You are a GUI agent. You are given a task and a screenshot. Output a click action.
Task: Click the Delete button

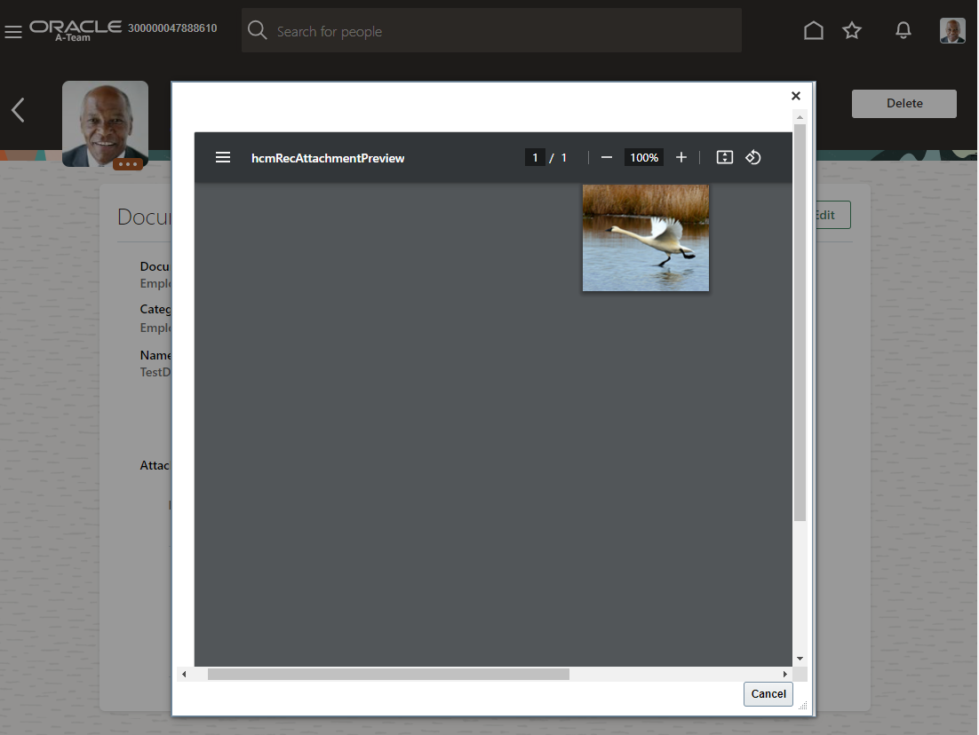pos(903,103)
